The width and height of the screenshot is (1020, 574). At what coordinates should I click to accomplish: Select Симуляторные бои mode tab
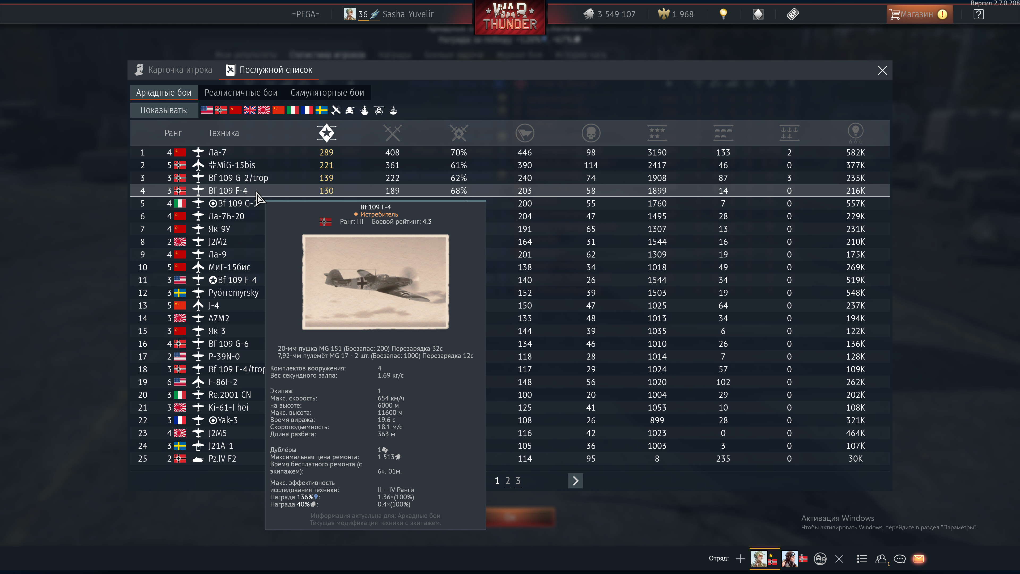[327, 92]
